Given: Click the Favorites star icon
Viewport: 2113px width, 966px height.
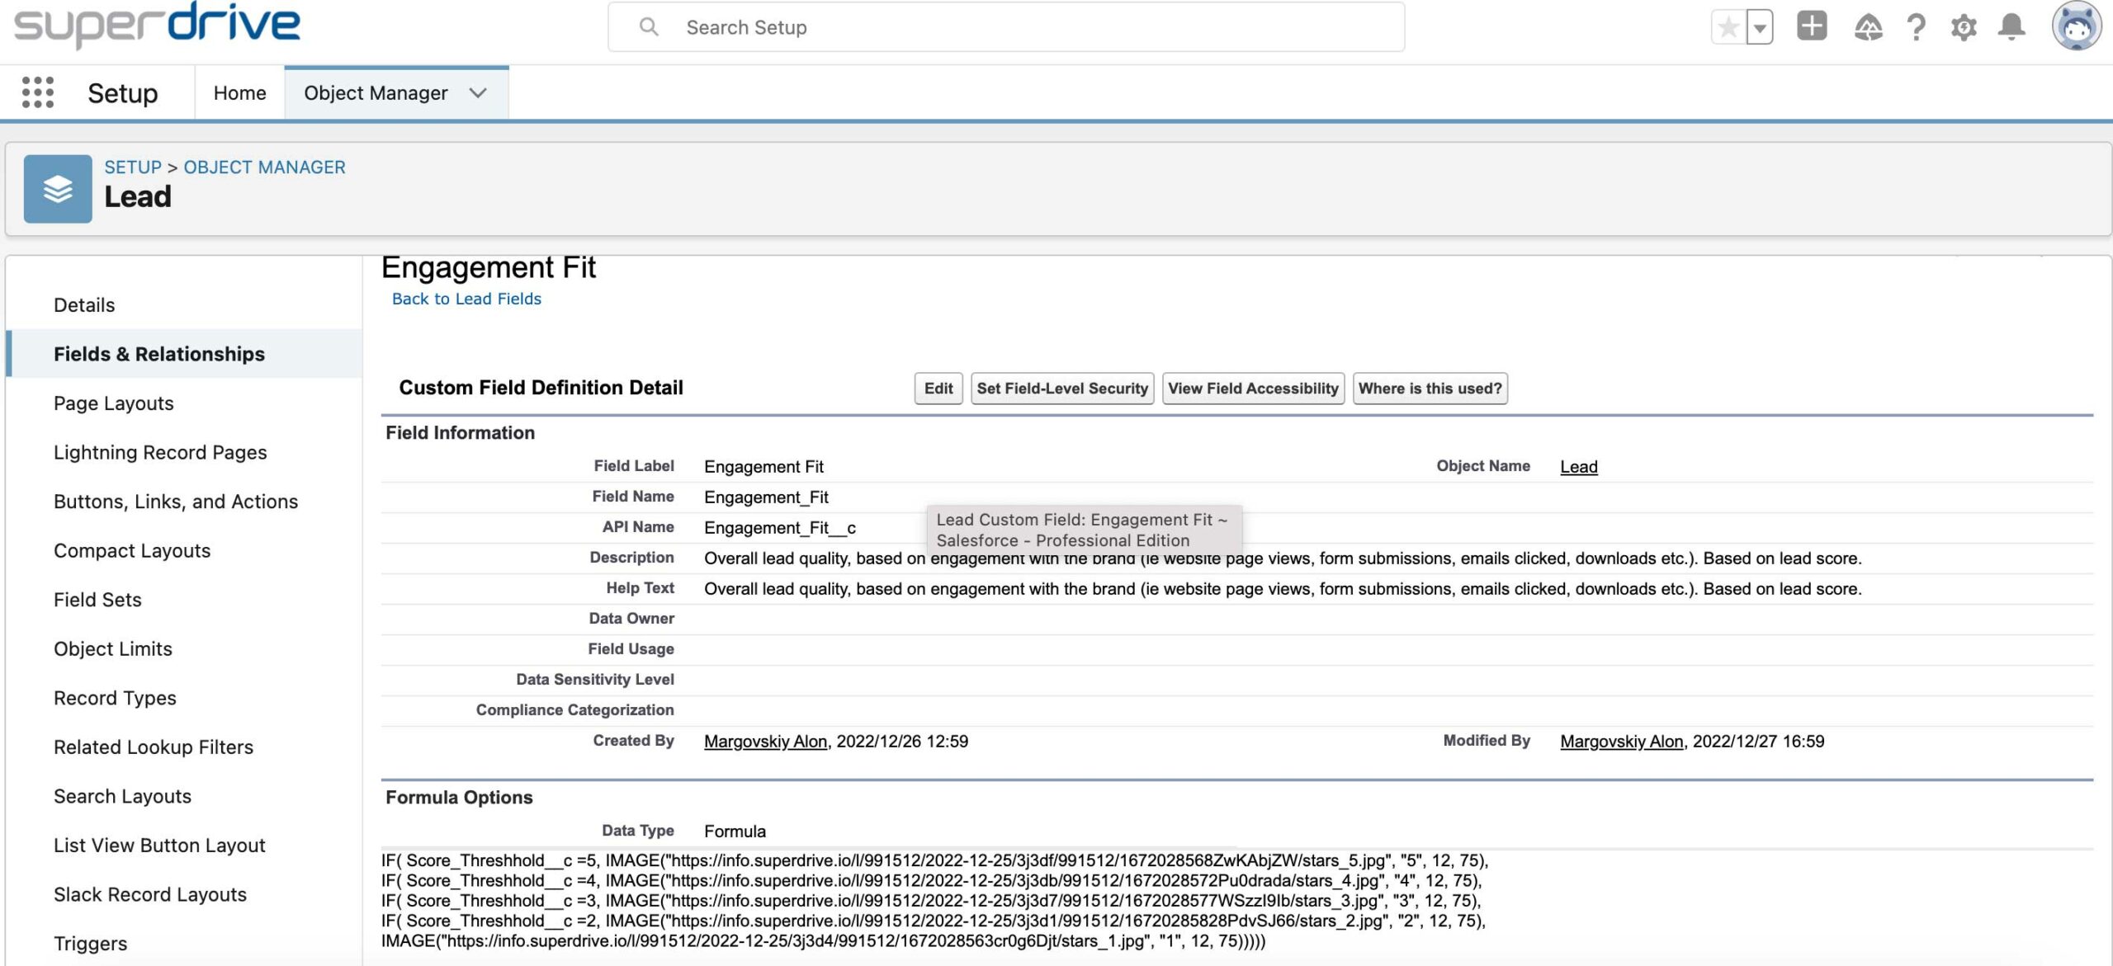Looking at the screenshot, I should (x=1728, y=27).
